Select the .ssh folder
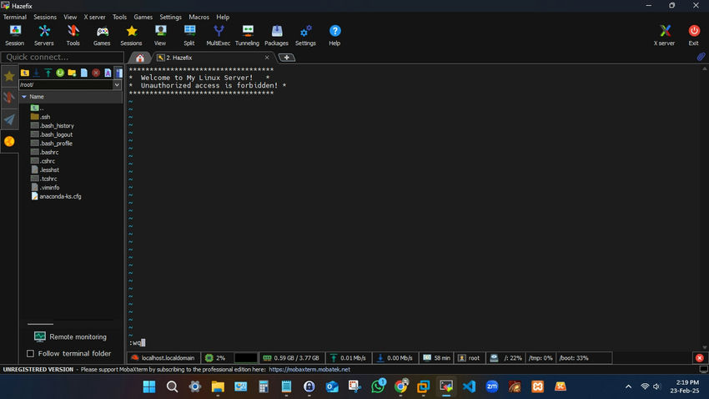The height and width of the screenshot is (399, 709). (x=40, y=117)
